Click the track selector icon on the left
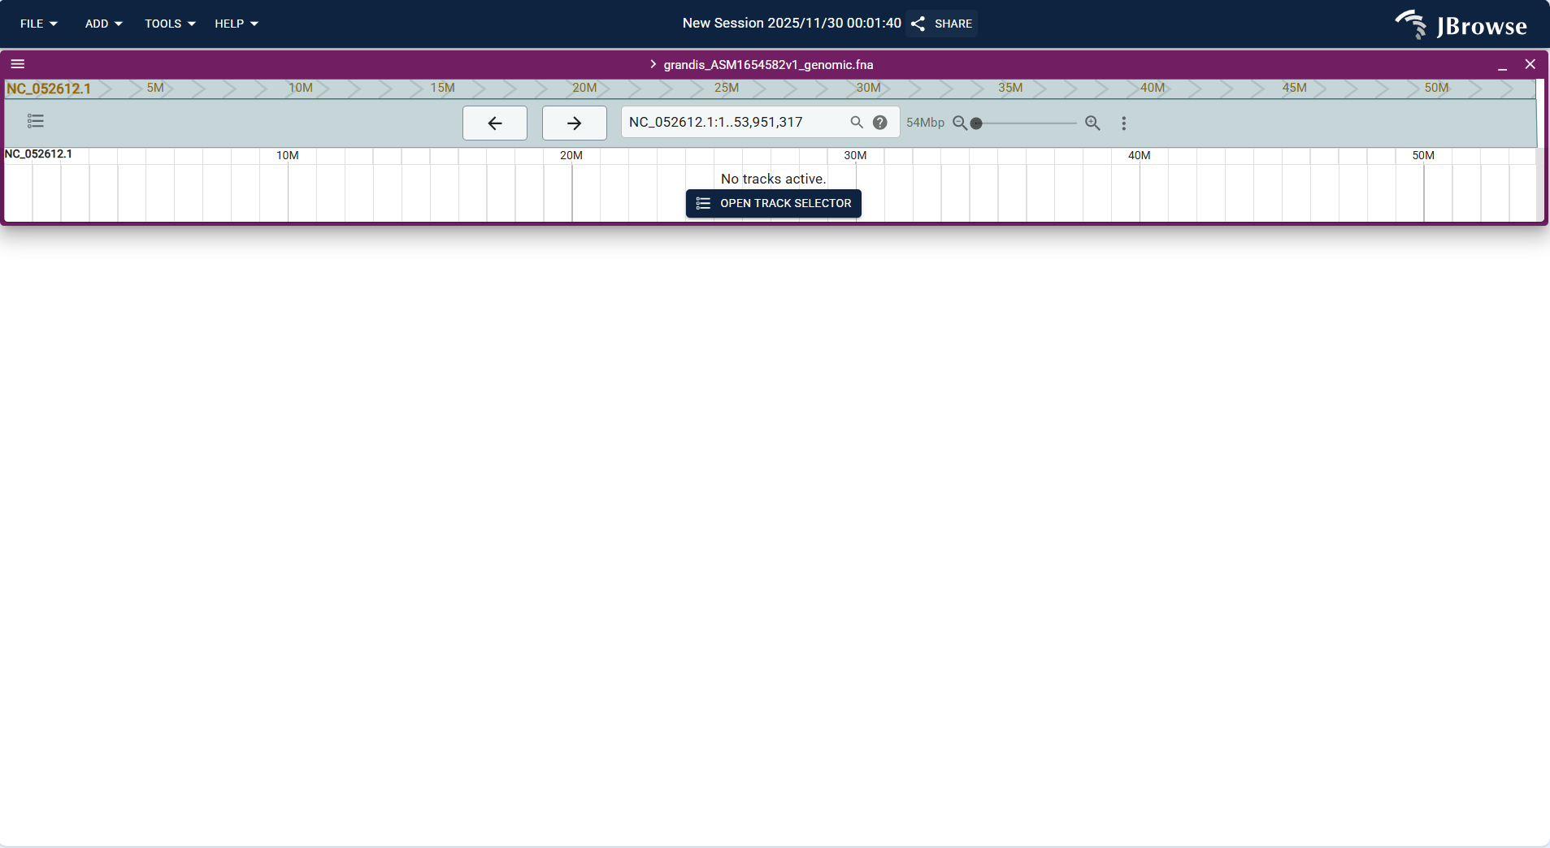 click(x=36, y=120)
